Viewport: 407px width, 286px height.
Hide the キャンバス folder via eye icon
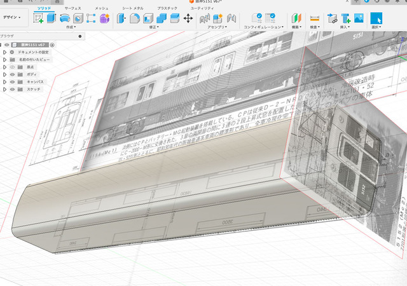[x=13, y=82]
